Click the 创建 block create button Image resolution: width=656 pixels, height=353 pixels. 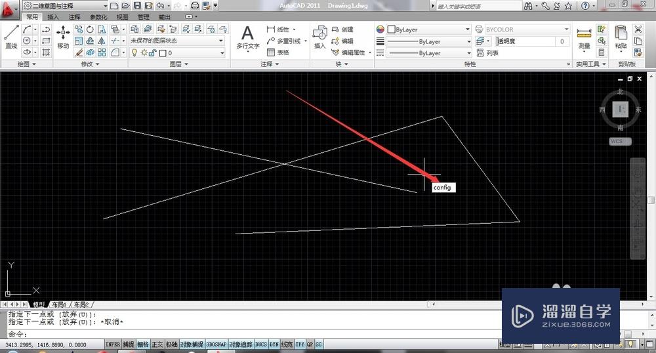[342, 30]
